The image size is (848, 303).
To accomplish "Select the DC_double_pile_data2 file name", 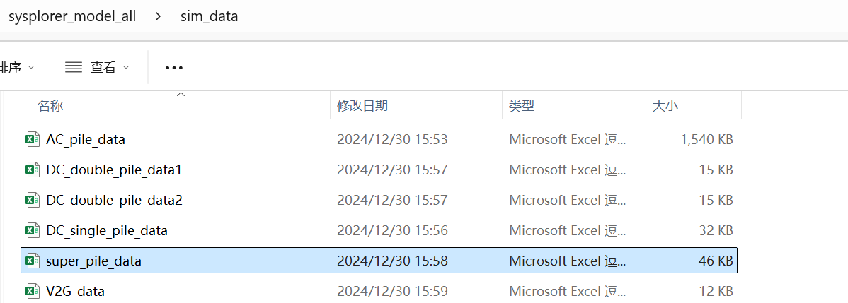I will coord(114,200).
